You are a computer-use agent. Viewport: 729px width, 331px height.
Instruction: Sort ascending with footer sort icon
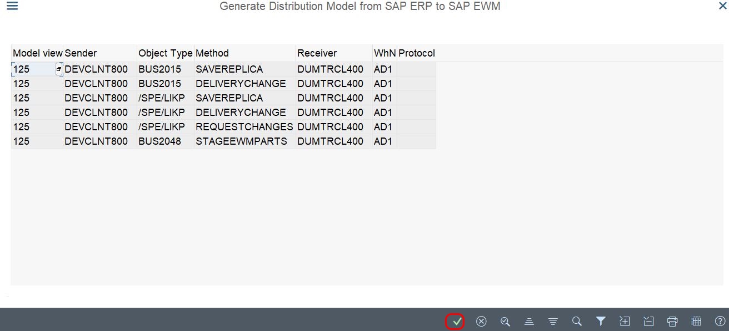click(x=529, y=321)
